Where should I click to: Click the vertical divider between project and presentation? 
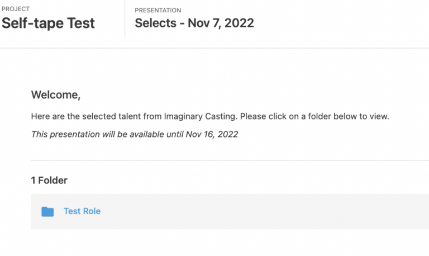pyautogui.click(x=125, y=18)
